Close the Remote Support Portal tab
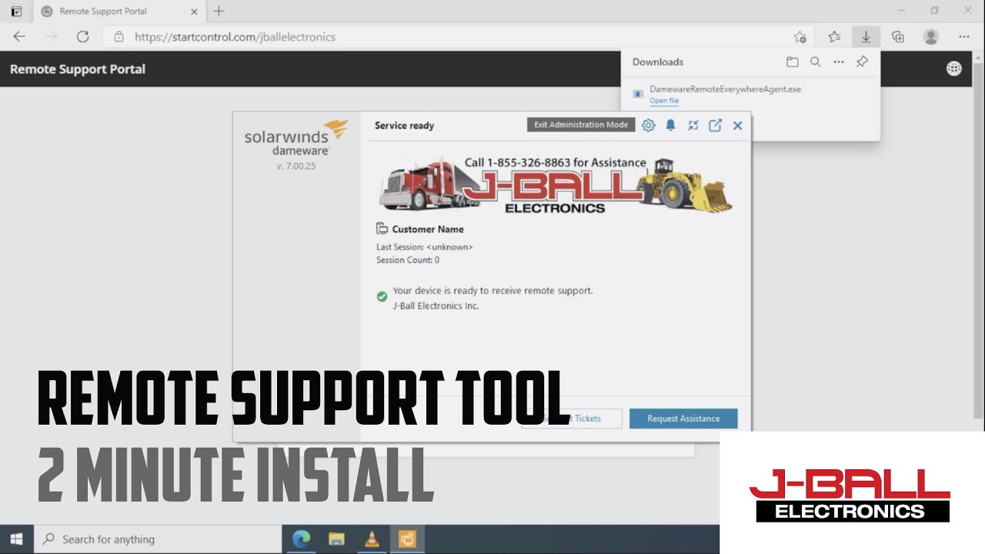The image size is (985, 554). click(x=194, y=12)
